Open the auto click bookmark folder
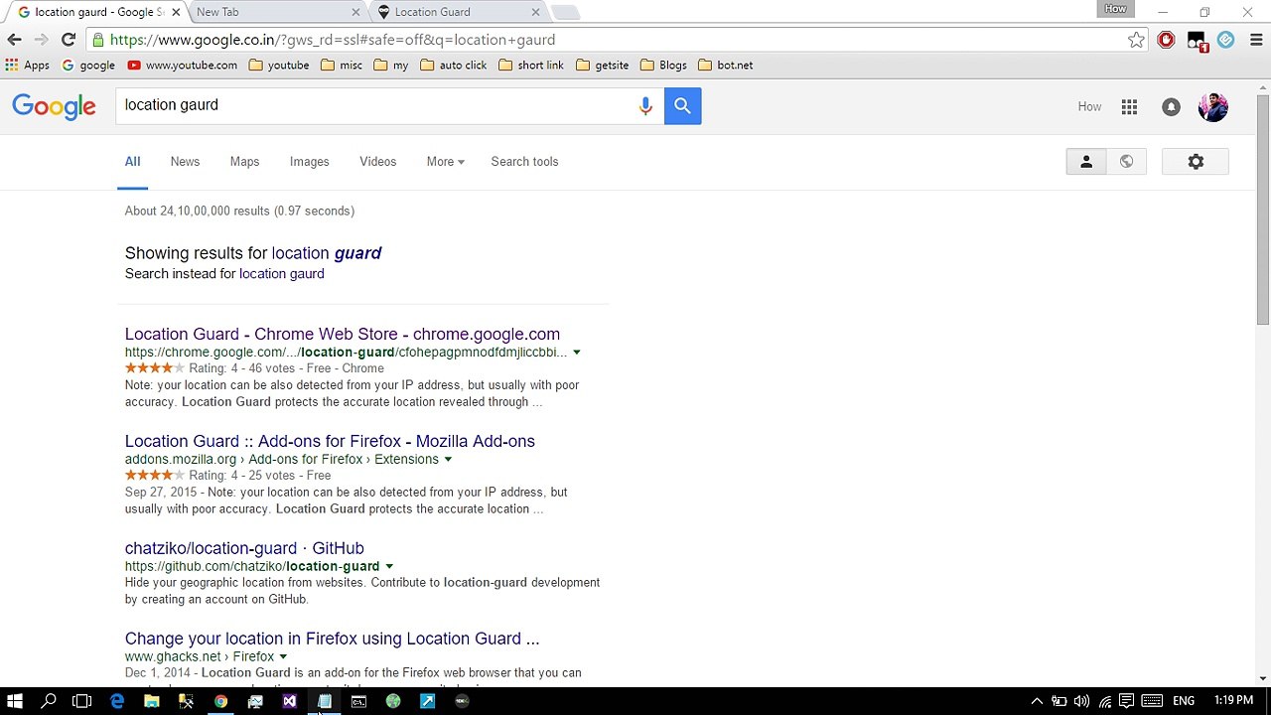This screenshot has height=715, width=1271. 454,66
